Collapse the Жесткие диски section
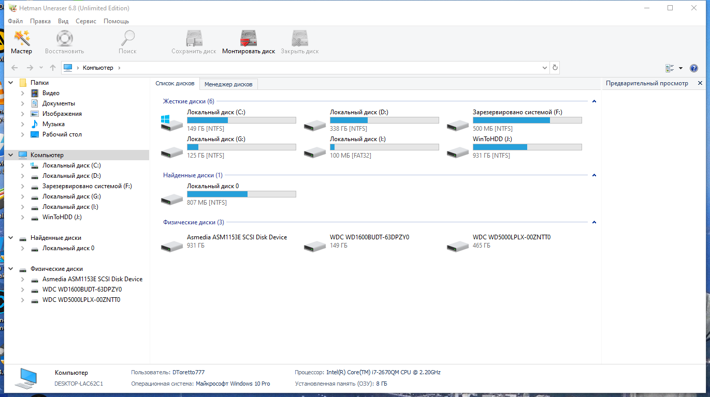The image size is (710, 397). [594, 101]
